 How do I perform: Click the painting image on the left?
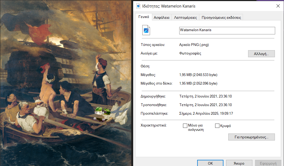pos(66,83)
